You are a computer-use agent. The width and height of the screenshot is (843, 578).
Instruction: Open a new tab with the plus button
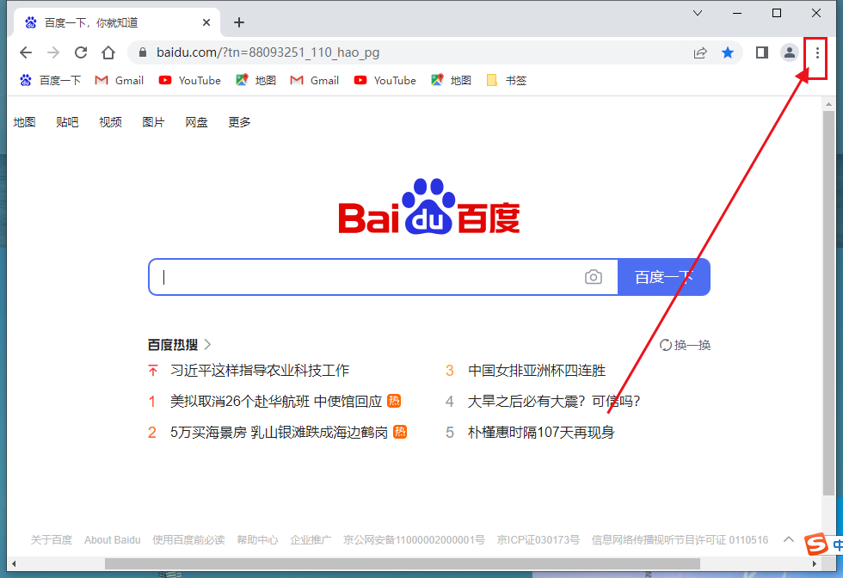pyautogui.click(x=239, y=22)
